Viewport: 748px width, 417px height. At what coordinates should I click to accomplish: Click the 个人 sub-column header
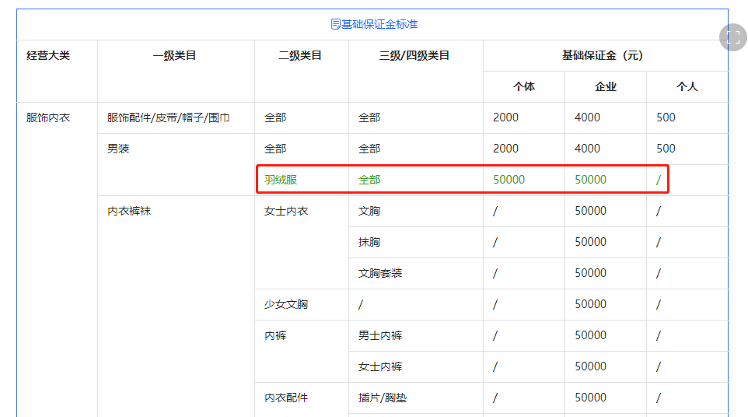pos(687,86)
